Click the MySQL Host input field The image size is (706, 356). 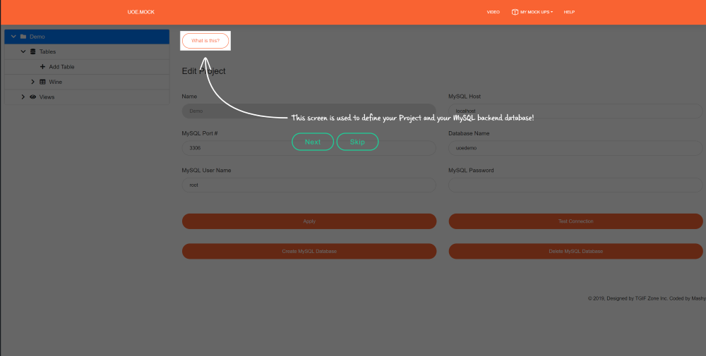[575, 111]
